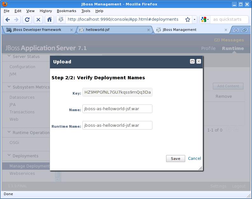Open the History menu
This screenshot has width=252, height=199.
tap(46, 11)
